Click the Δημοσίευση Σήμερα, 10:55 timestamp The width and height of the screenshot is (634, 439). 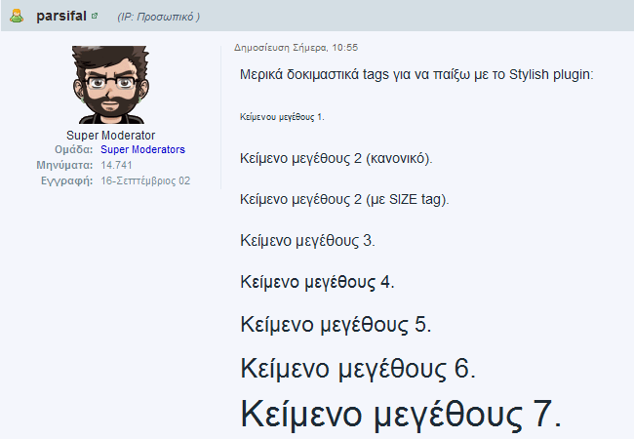click(296, 48)
